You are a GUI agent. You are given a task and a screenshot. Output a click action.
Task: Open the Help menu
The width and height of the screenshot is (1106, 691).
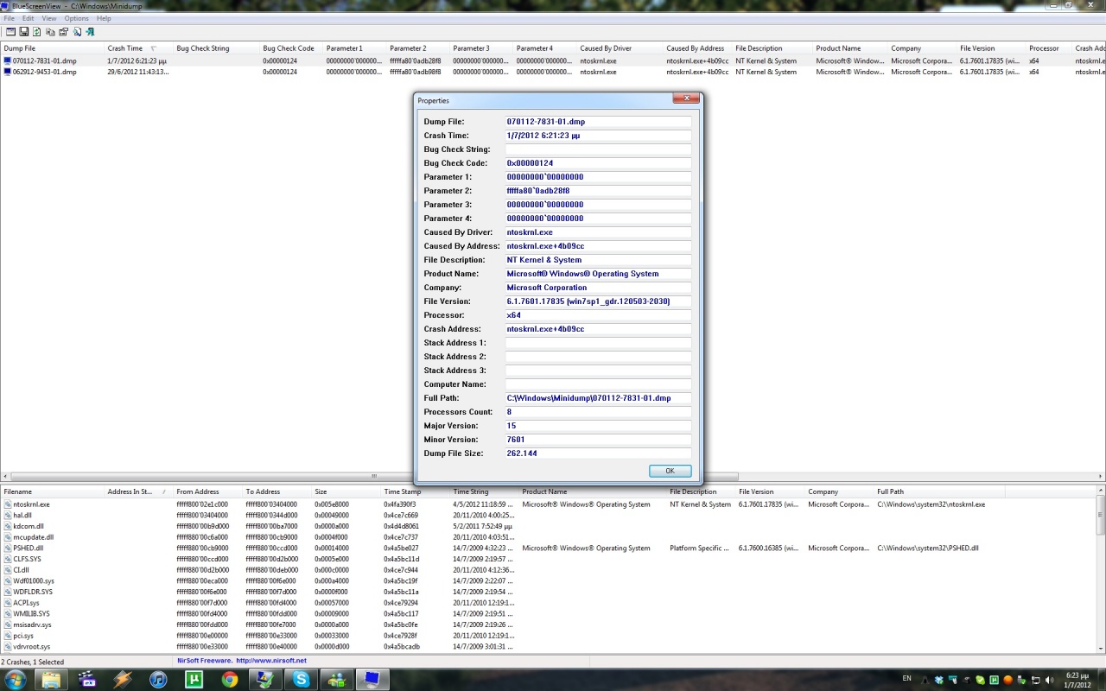click(x=104, y=18)
